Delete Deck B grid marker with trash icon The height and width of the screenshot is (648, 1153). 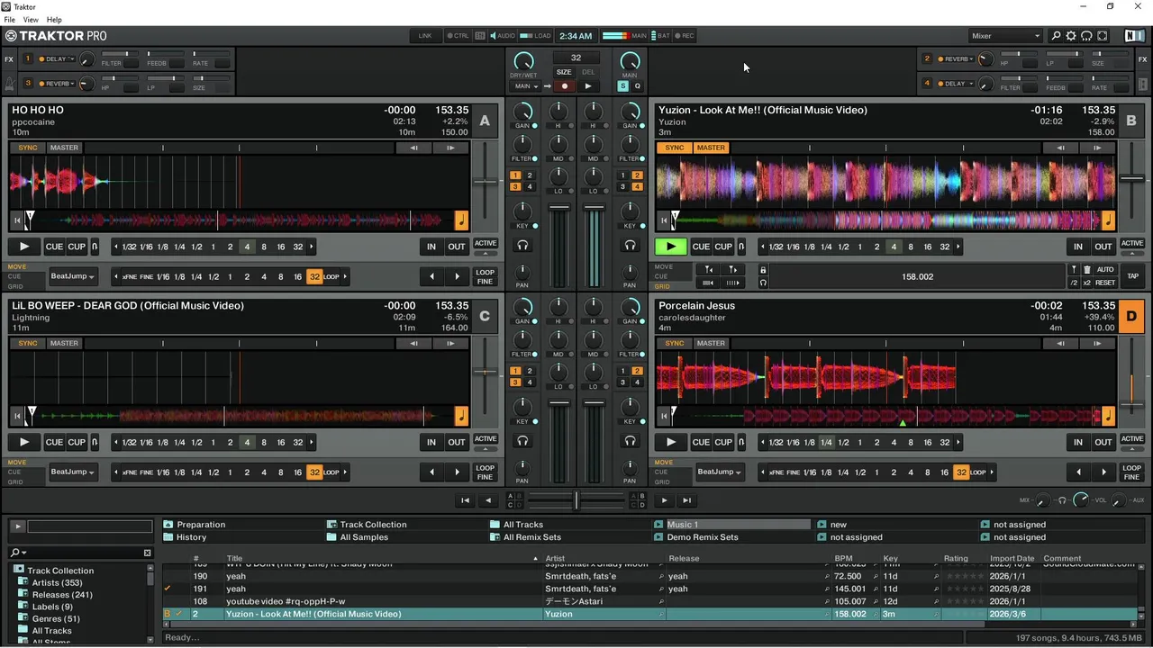(1086, 270)
